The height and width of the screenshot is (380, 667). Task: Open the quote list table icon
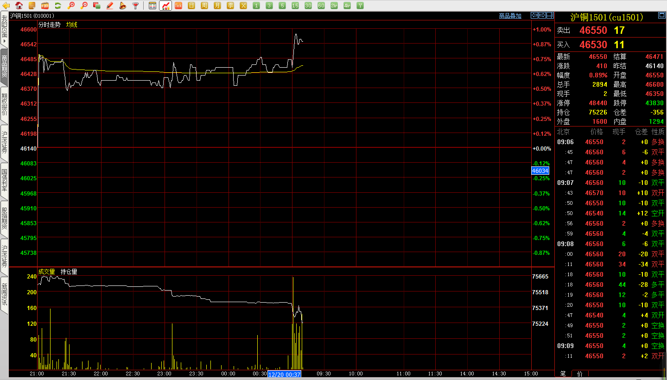tap(152, 6)
